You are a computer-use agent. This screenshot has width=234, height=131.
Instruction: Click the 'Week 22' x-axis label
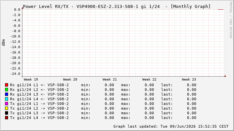coord(149,80)
